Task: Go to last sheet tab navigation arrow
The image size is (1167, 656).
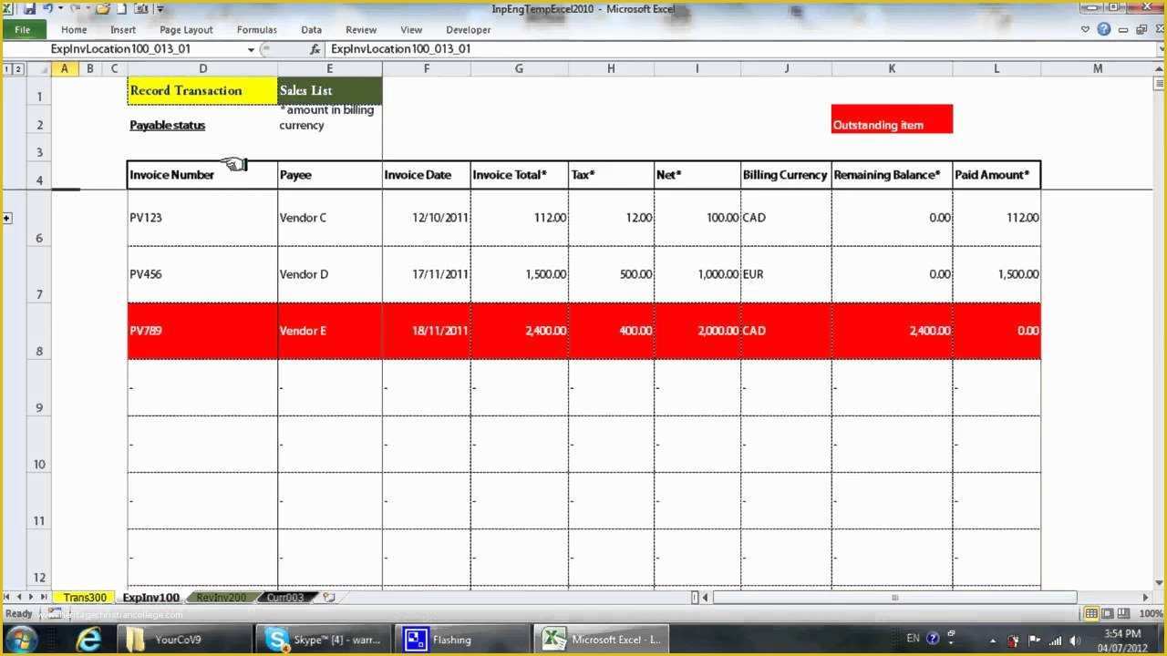Action: tap(43, 597)
